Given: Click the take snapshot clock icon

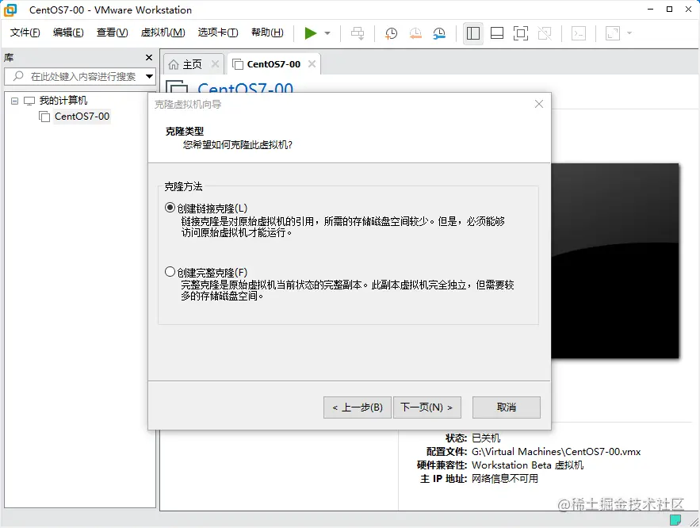Looking at the screenshot, I should [x=391, y=33].
